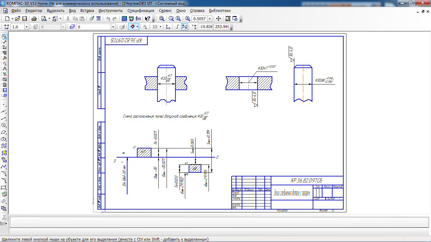The height and width of the screenshot is (242, 431).
Task: Click the X coordinate field -10.836
Action: [x=205, y=27]
